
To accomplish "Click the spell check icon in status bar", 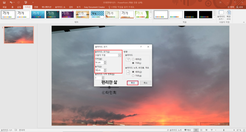I will (16, 130).
